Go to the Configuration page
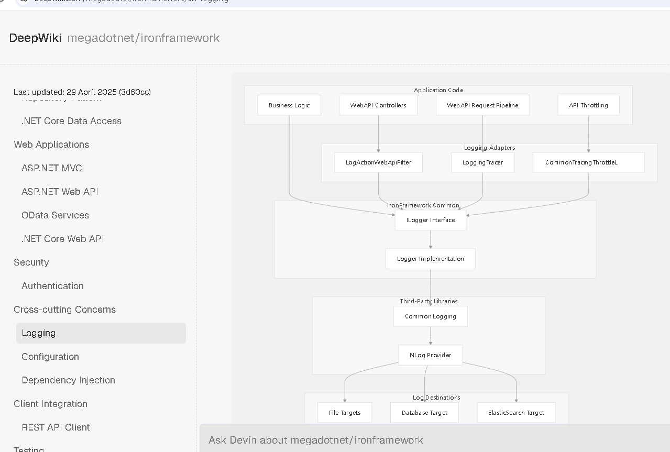The image size is (670, 452). click(50, 357)
